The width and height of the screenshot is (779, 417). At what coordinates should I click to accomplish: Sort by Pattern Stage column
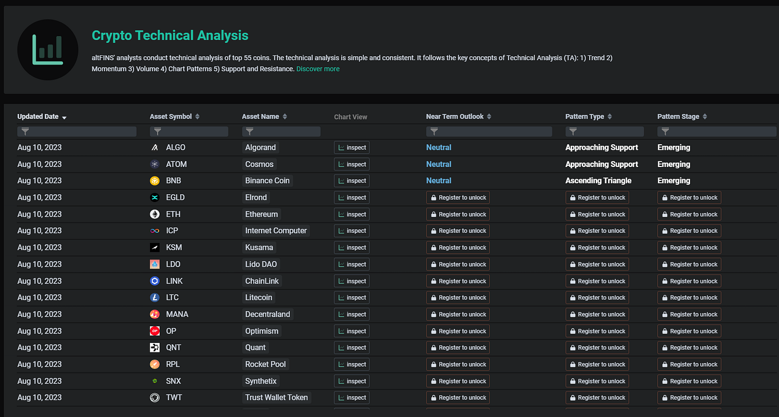pyautogui.click(x=682, y=117)
